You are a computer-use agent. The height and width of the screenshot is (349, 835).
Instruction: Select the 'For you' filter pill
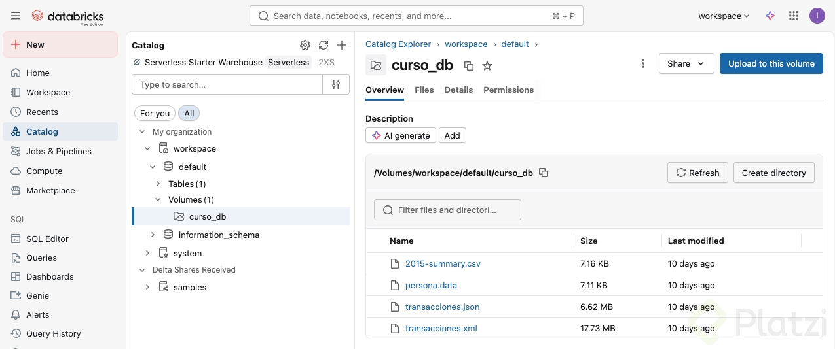click(x=155, y=113)
